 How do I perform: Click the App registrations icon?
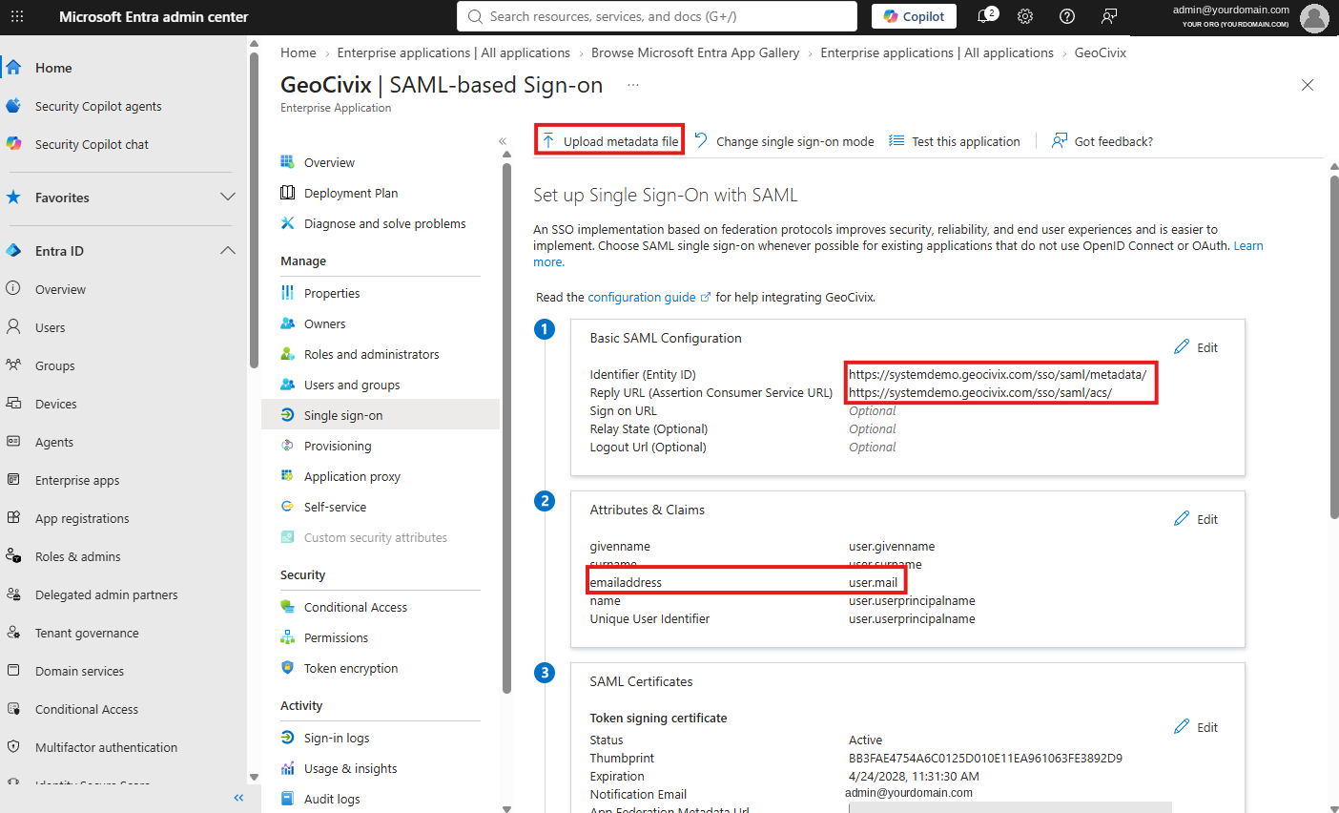coord(13,517)
